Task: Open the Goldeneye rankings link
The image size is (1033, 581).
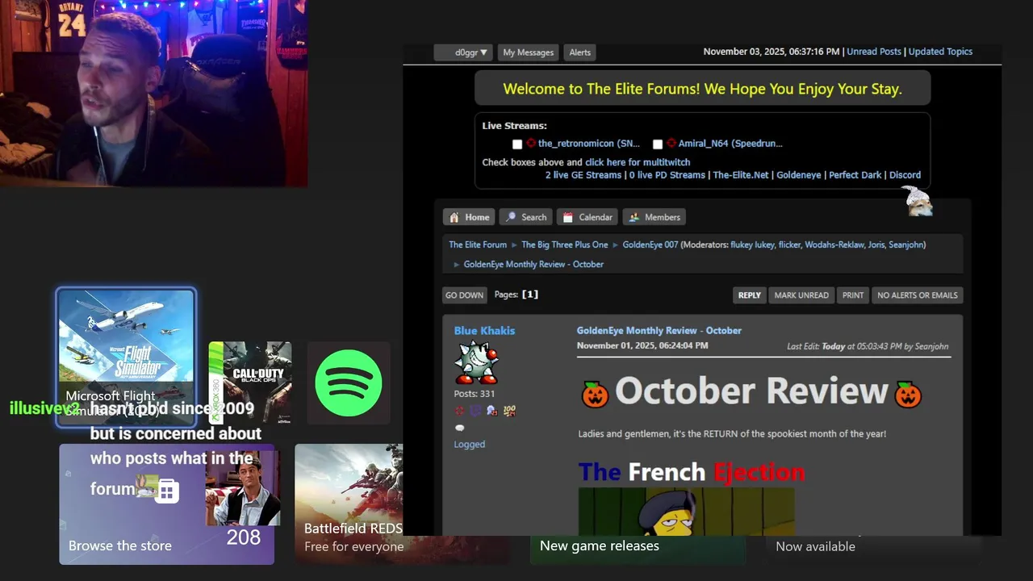Action: coord(799,175)
